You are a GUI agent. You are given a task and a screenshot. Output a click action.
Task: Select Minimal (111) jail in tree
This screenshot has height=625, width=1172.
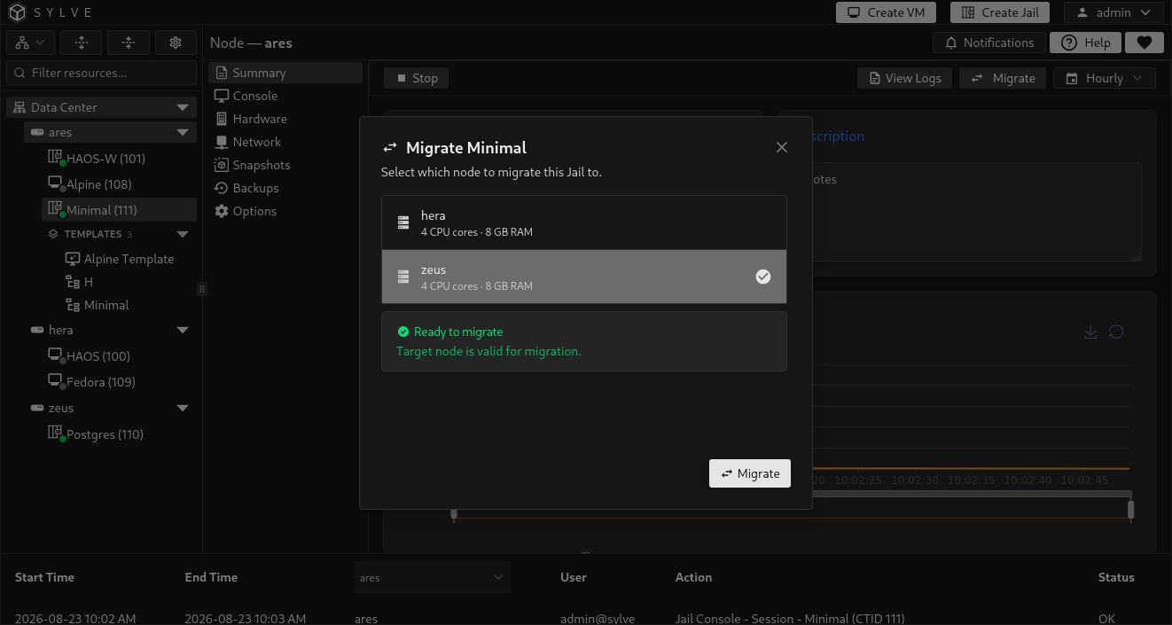coord(119,210)
